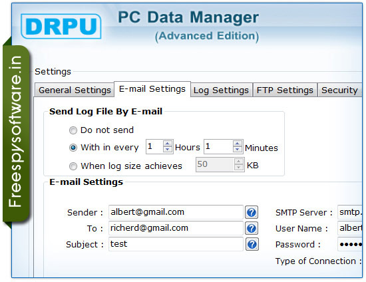Click the help icon beside Subject field
The height and width of the screenshot is (282, 366).
252,244
